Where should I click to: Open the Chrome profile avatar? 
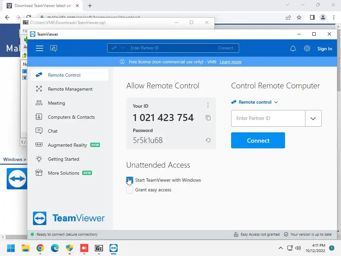coord(323,17)
